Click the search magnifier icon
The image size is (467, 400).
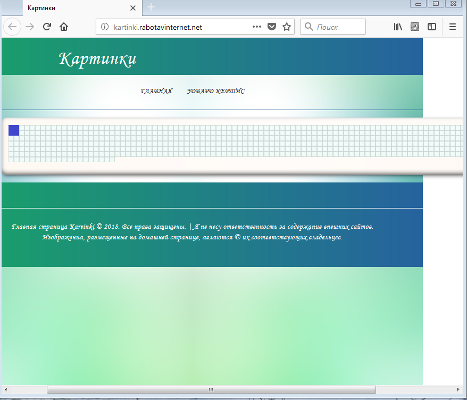pyautogui.click(x=309, y=27)
